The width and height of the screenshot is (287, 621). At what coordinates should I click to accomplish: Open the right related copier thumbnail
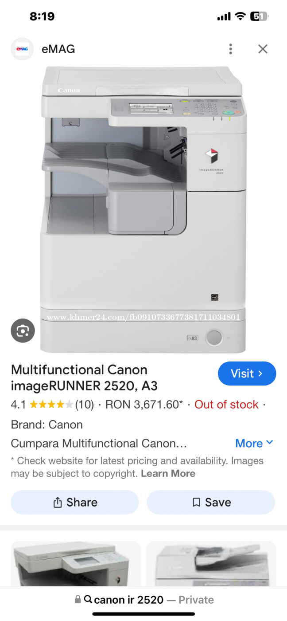coord(211,563)
